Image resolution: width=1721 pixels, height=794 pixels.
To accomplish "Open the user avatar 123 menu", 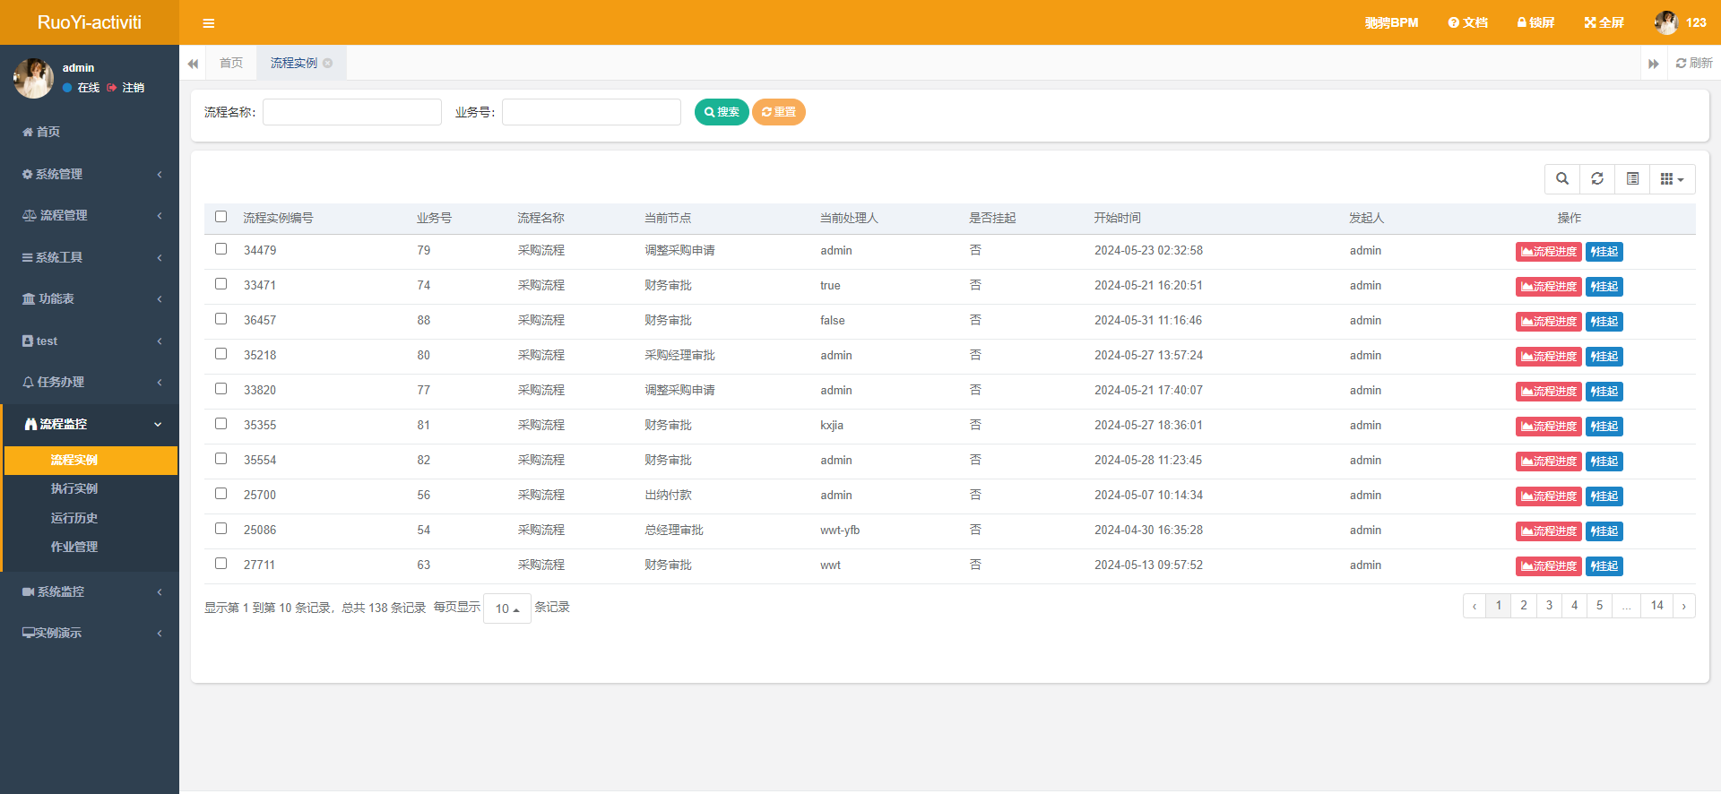I will pyautogui.click(x=1681, y=22).
